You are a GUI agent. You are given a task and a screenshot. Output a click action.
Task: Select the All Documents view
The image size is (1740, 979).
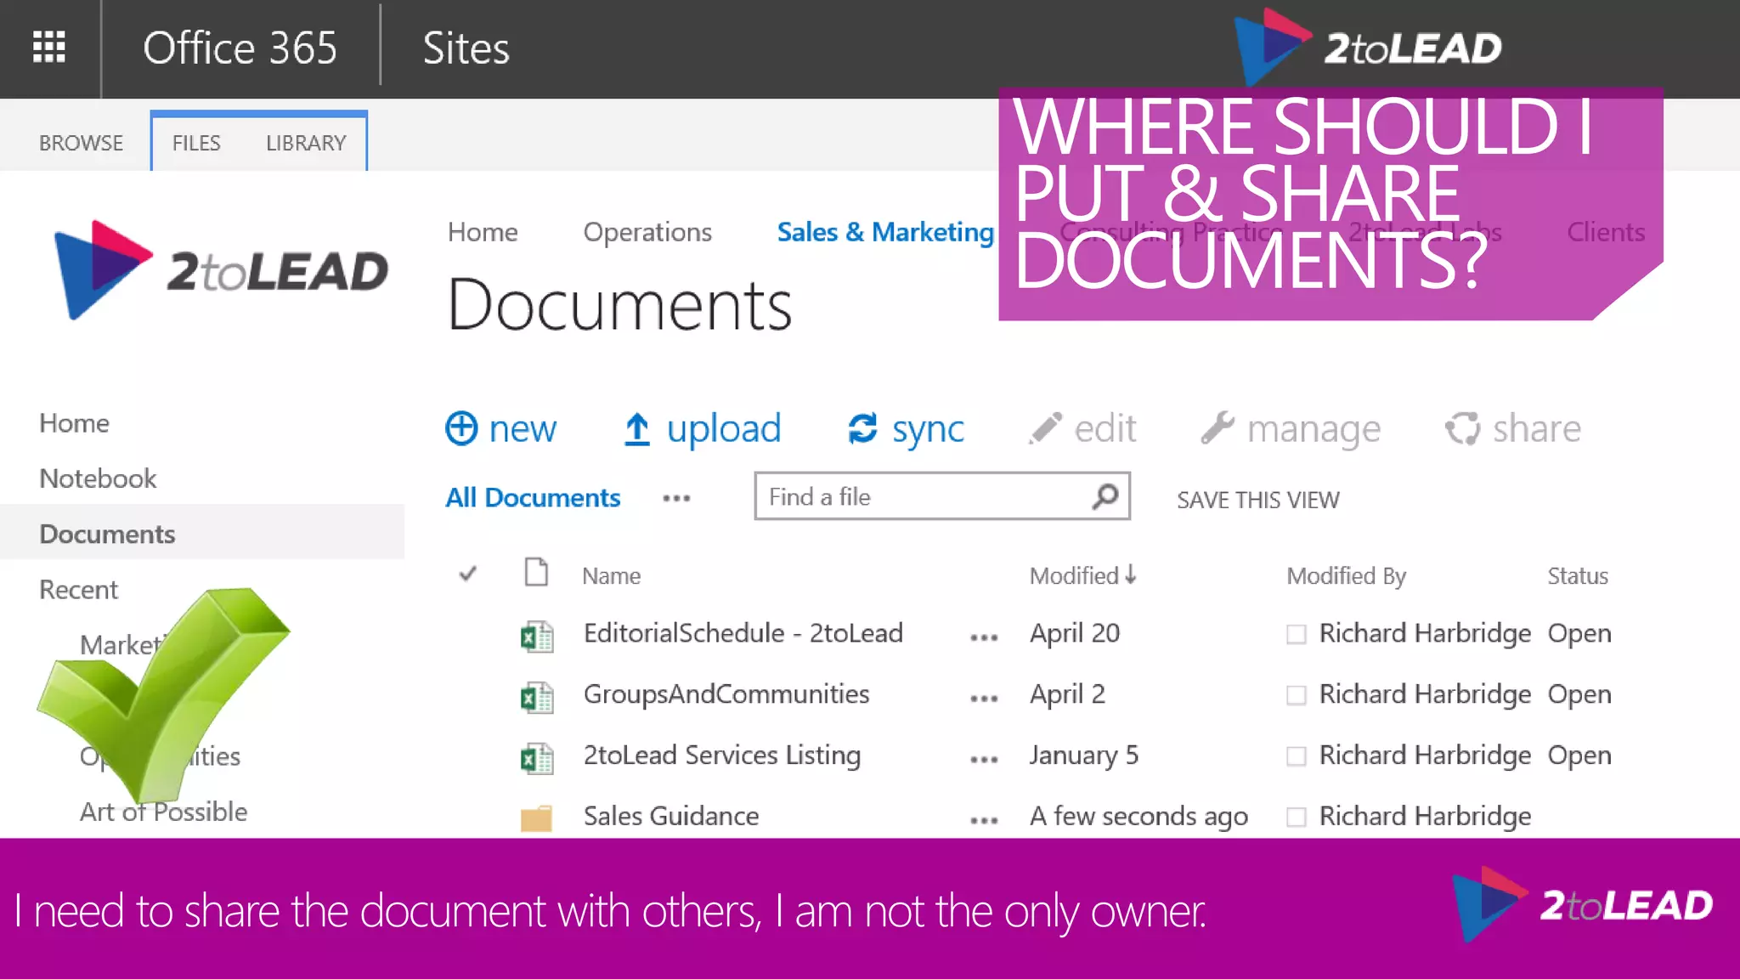[533, 498]
